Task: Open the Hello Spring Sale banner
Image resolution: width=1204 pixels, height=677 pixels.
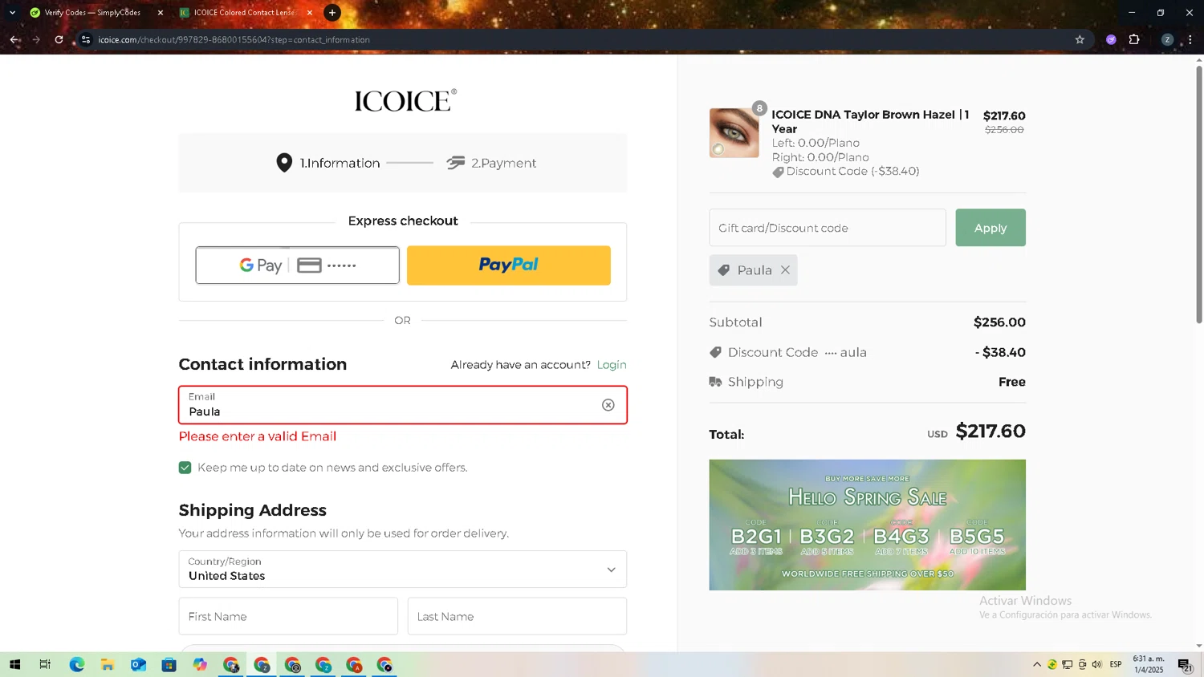Action: click(867, 525)
